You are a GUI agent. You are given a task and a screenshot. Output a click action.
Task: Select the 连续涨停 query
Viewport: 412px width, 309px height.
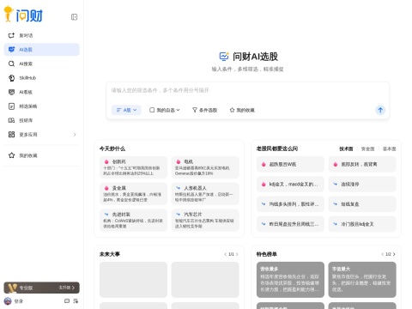[362, 185]
